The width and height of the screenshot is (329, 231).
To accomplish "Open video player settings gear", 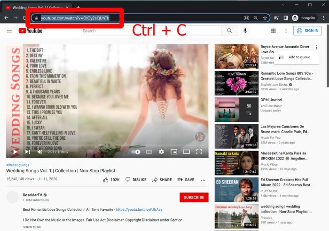I will coord(161,151).
